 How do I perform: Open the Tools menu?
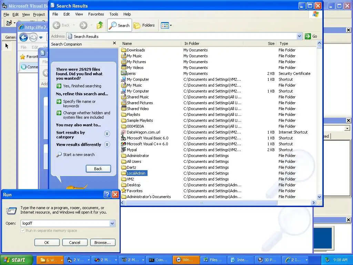point(114,14)
